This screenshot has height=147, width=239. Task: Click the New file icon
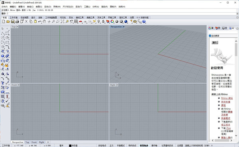[4, 22]
